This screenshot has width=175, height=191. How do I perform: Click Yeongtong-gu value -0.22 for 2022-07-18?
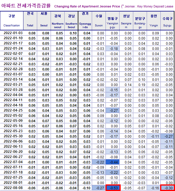pos(112,172)
